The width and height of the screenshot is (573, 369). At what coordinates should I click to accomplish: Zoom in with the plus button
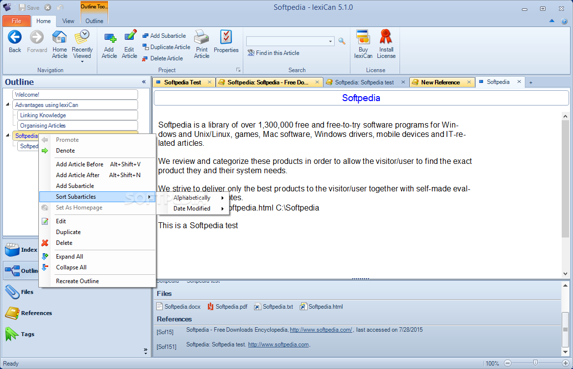[565, 363]
